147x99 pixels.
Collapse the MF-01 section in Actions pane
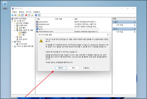[135, 29]
